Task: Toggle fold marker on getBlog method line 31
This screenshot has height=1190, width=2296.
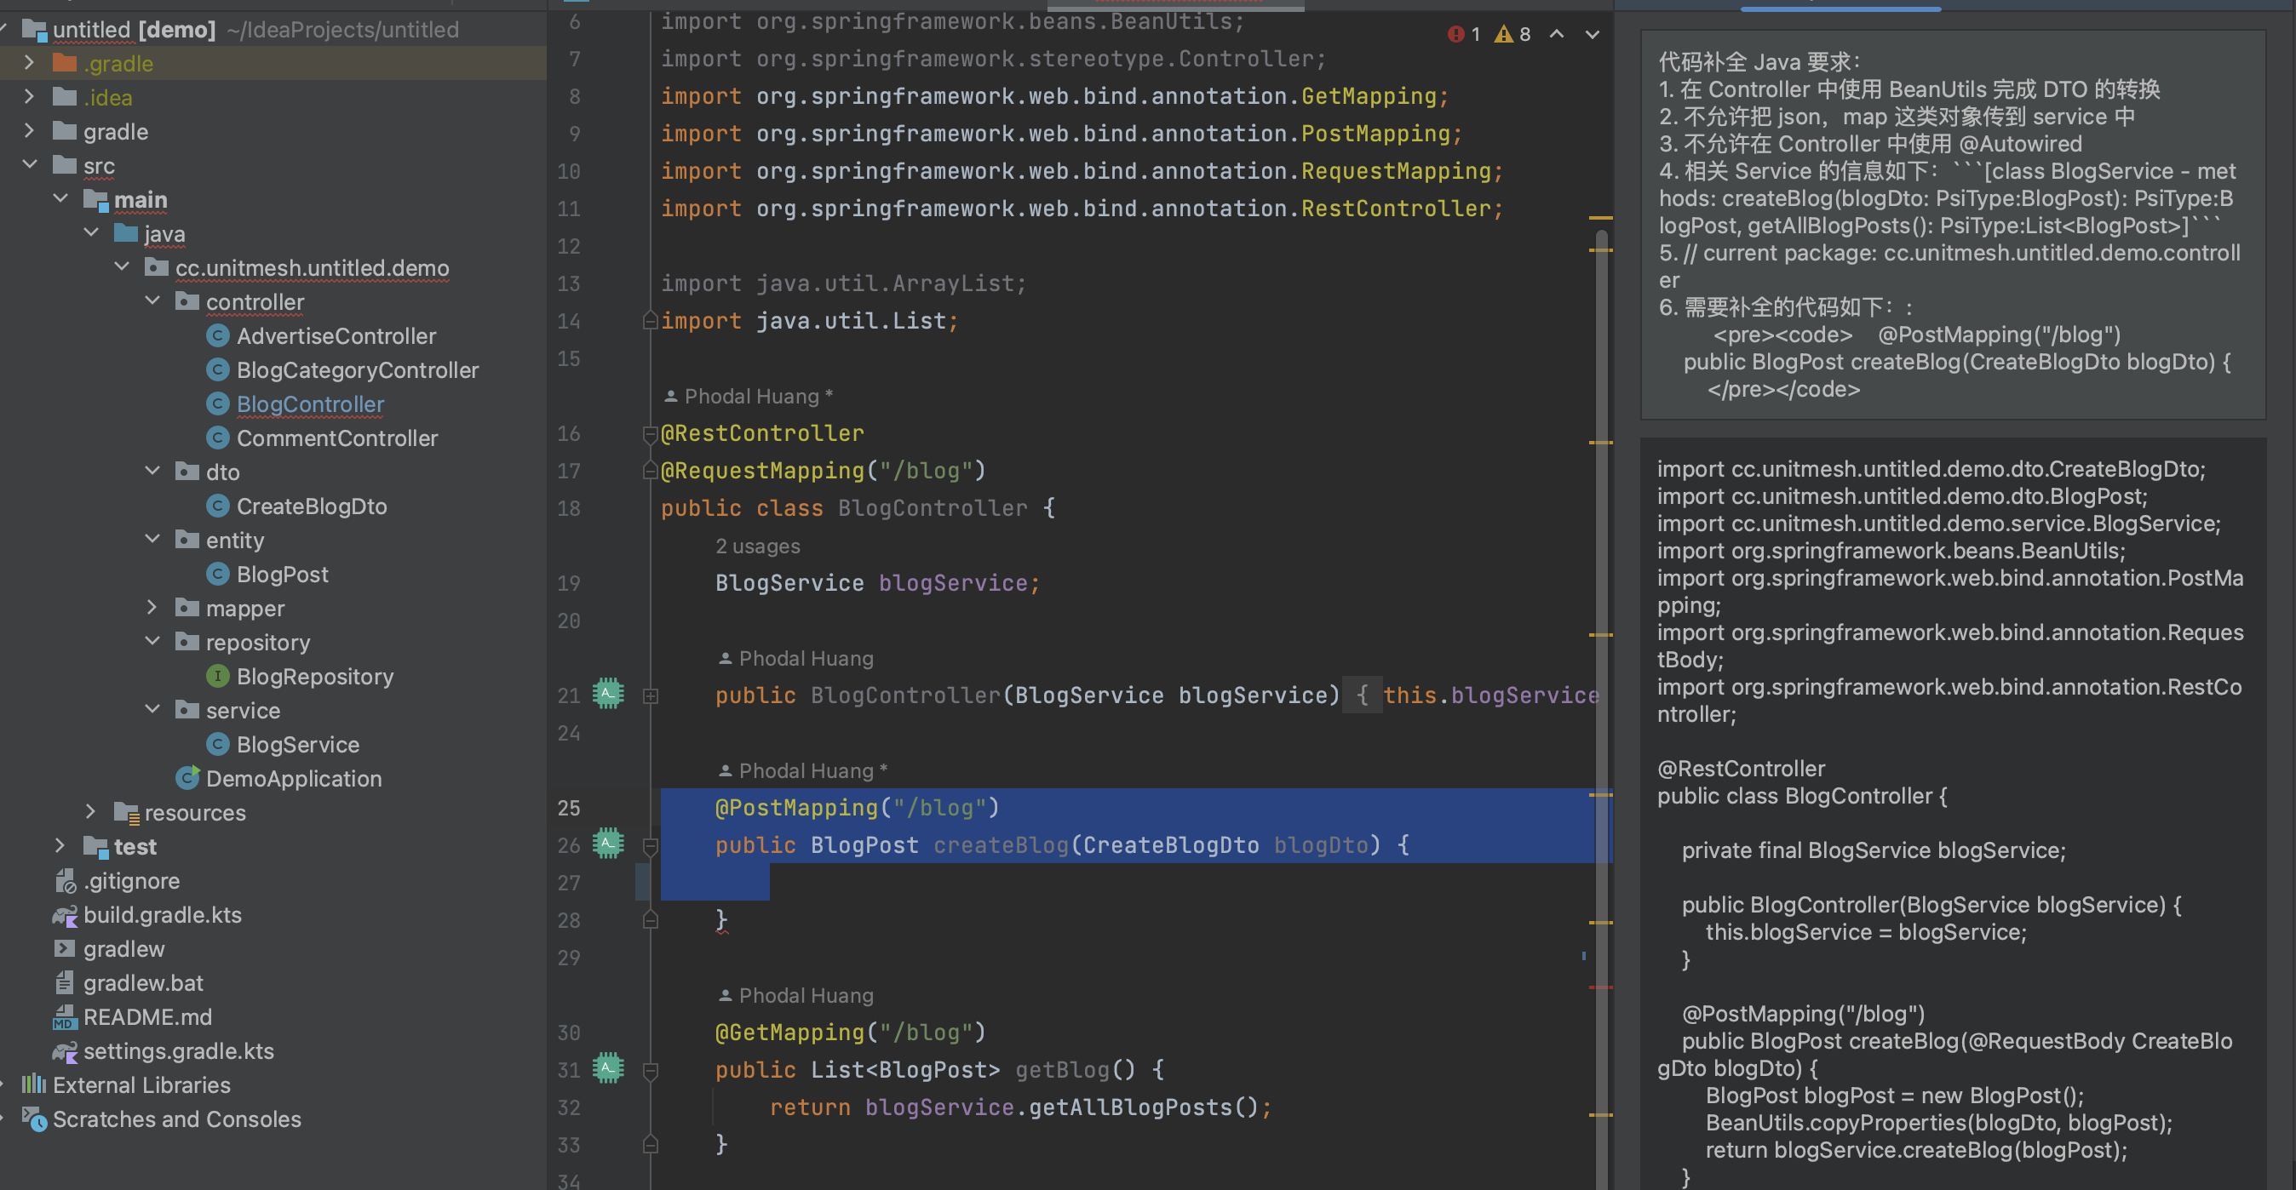Action: tap(650, 1071)
